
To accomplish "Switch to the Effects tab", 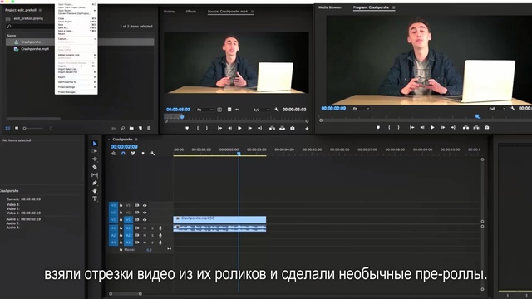I will coord(191,12).
